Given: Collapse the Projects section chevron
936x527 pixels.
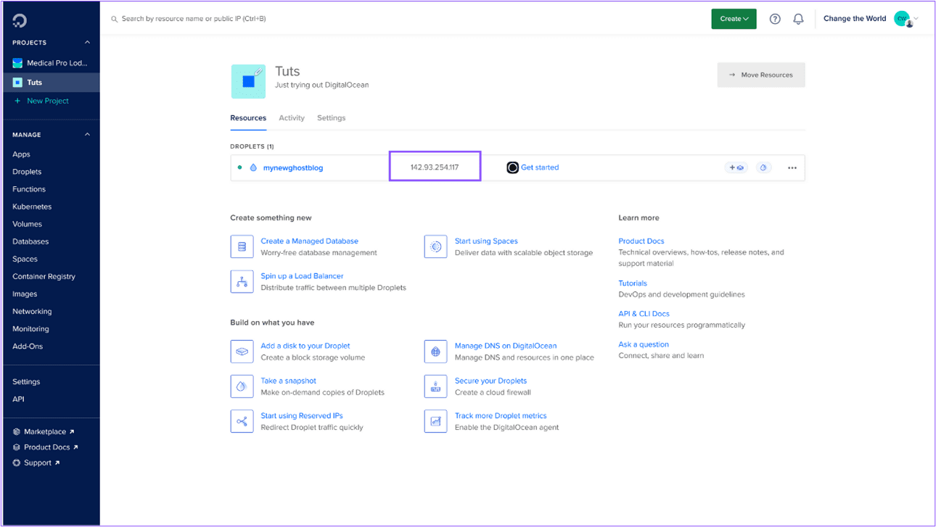Looking at the screenshot, I should coord(88,43).
